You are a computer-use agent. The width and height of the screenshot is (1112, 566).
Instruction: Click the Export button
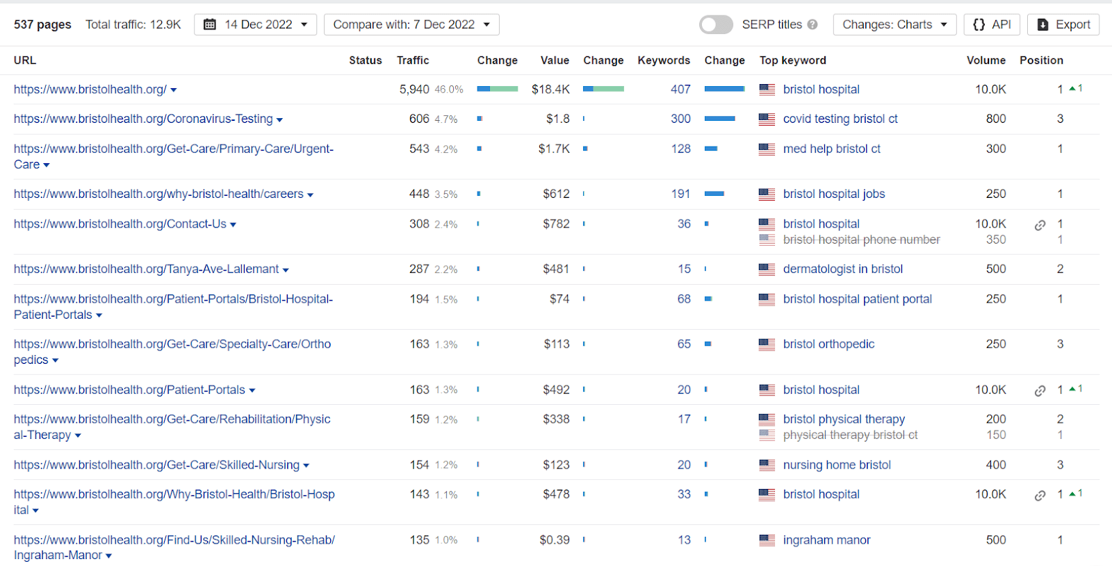1063,25
